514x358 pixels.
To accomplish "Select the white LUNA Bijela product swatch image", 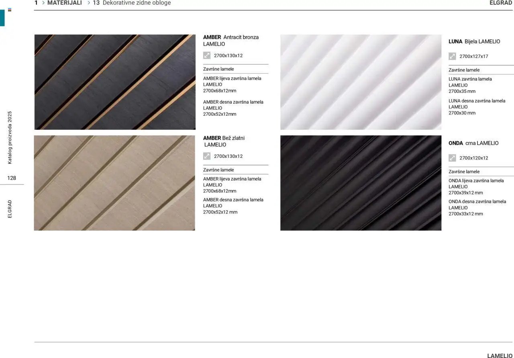I will 361,82.
